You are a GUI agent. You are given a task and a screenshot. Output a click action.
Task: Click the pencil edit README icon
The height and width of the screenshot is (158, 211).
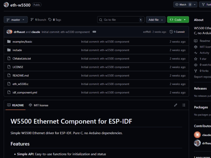pos(176,105)
